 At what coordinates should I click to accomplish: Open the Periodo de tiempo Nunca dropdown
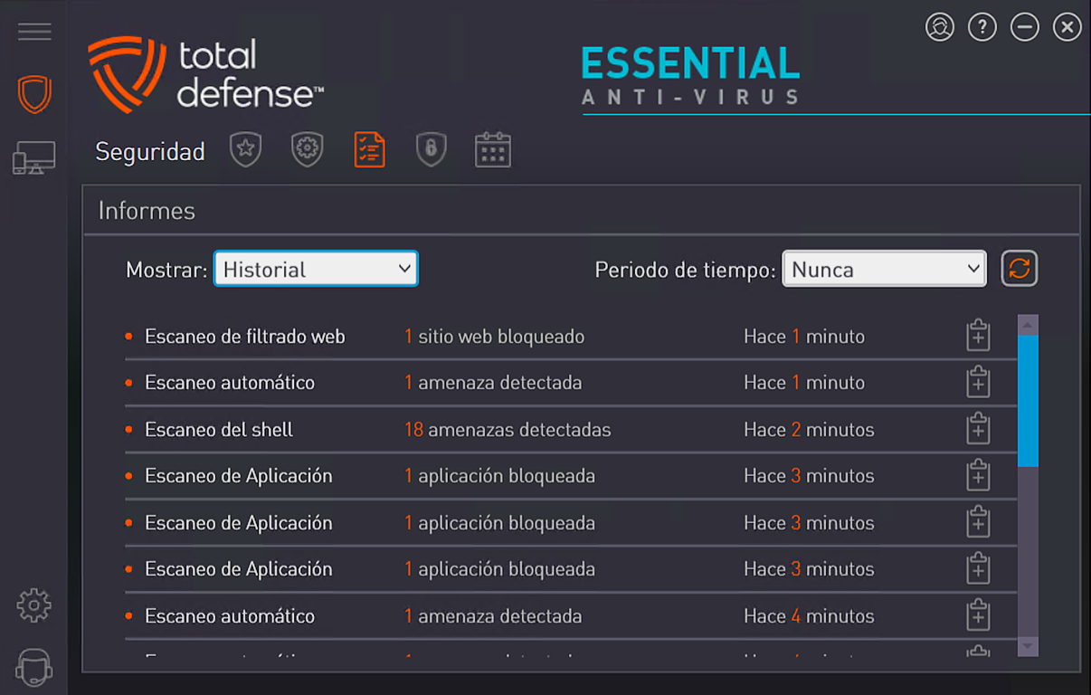pyautogui.click(x=884, y=269)
